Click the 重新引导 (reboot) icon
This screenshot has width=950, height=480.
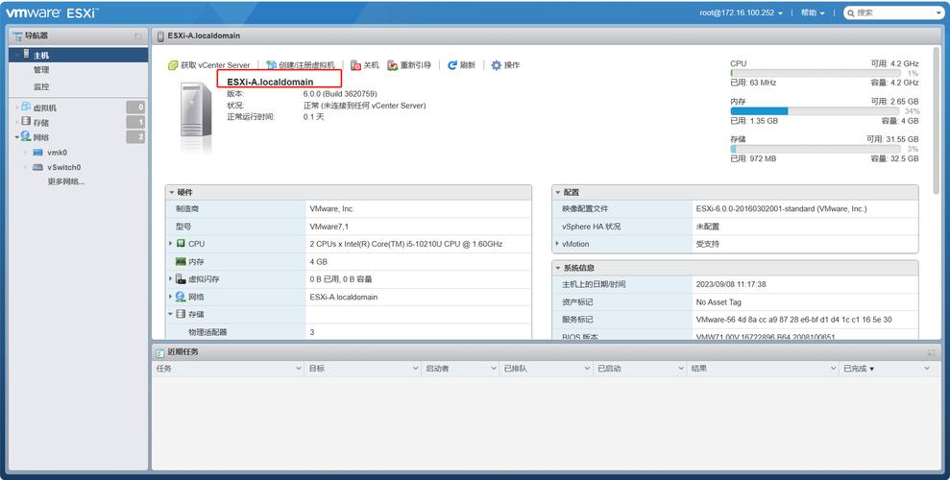point(392,65)
